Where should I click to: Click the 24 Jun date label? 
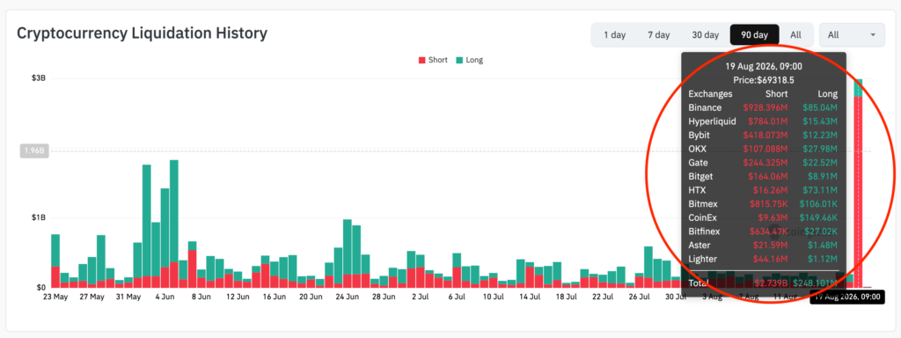click(x=347, y=298)
